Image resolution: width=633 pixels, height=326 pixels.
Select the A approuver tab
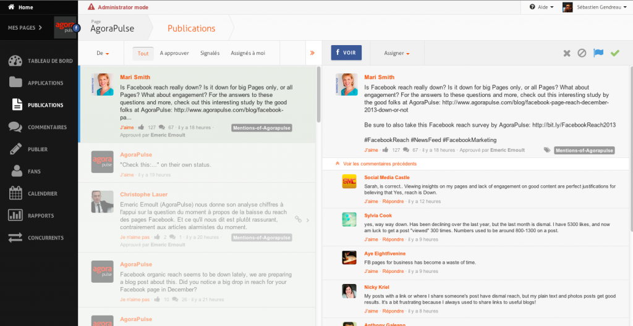pyautogui.click(x=174, y=53)
